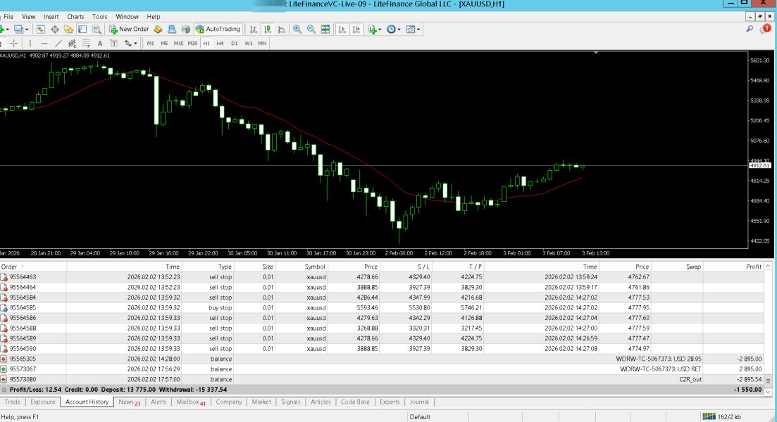Tile the chart windows
This screenshot has height=422, width=777.
coord(325,30)
